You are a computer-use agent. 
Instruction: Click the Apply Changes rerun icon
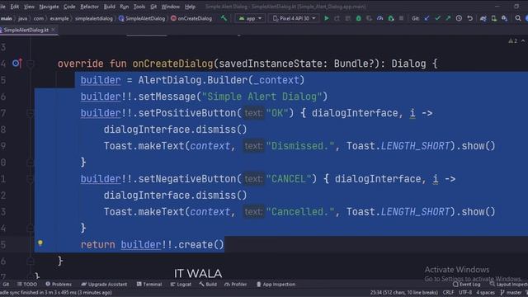(337, 18)
